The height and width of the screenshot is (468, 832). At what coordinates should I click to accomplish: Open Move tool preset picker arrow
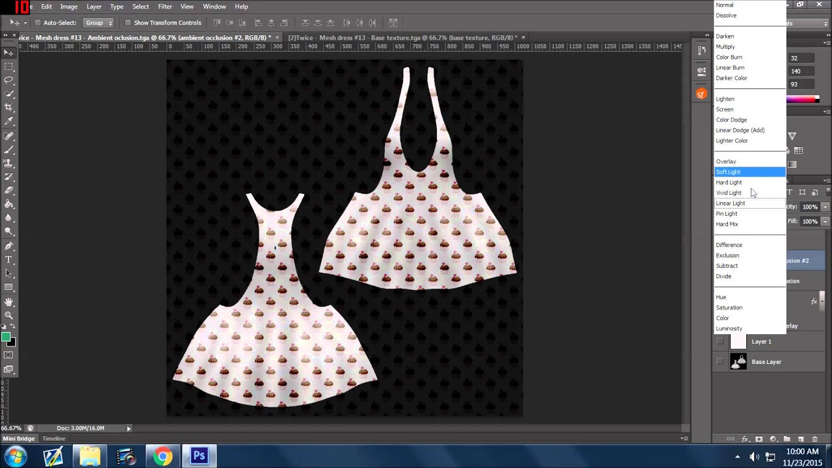click(25, 23)
